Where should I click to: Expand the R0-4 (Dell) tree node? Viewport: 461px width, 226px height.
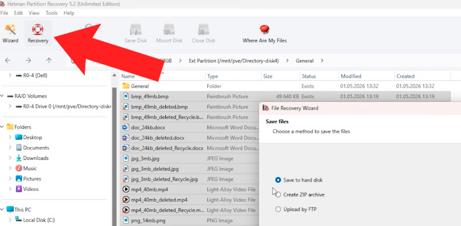10,76
